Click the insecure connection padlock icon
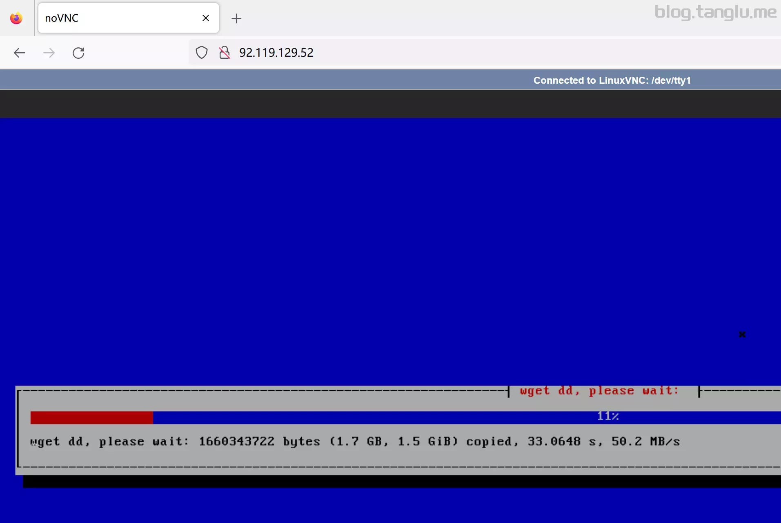 click(x=224, y=53)
